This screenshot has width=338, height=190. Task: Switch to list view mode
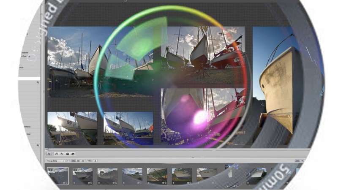coord(84,161)
